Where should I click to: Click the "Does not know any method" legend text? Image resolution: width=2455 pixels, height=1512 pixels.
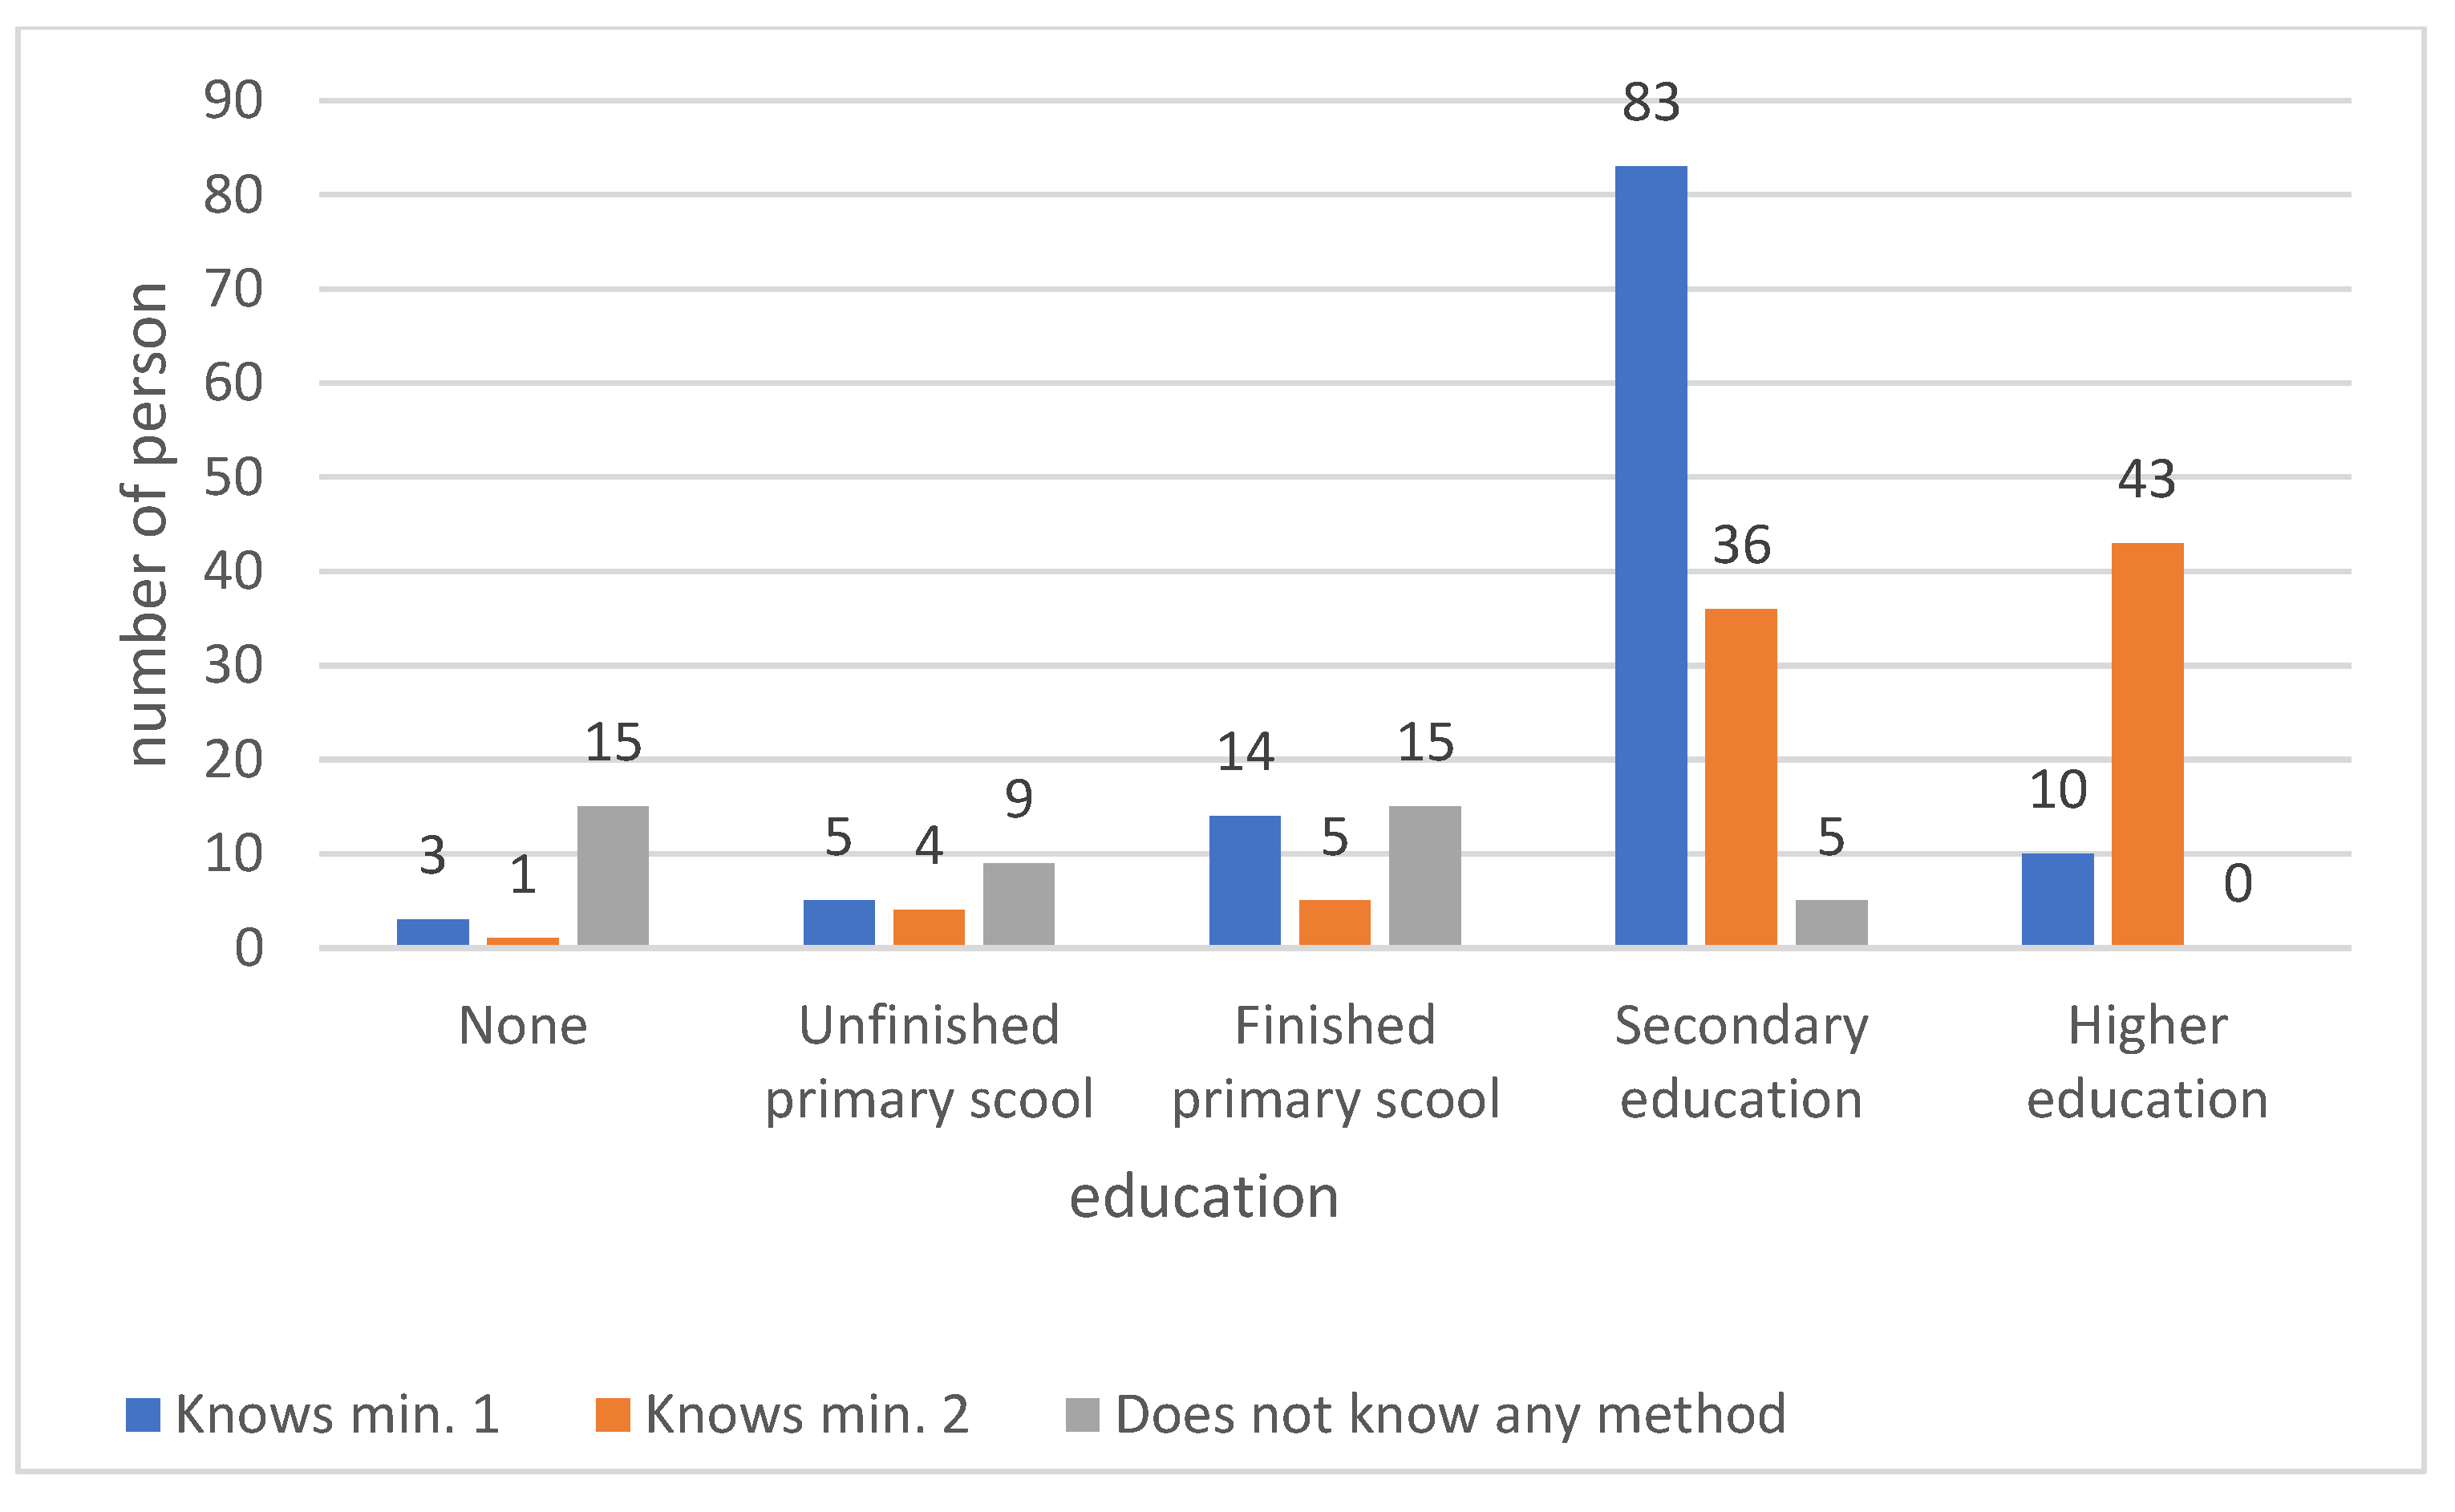(x=1450, y=1414)
